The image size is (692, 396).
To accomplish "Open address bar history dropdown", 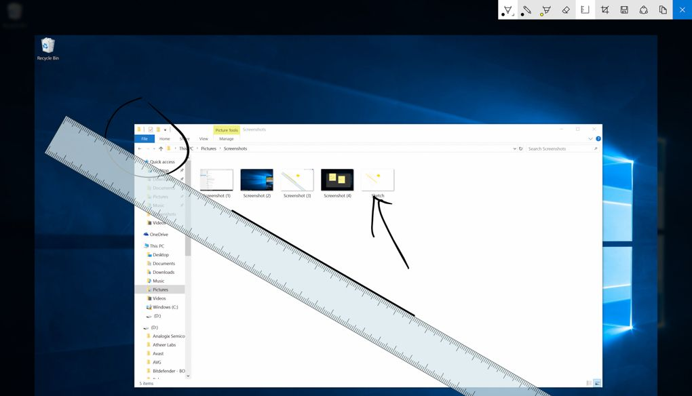I will (x=514, y=148).
